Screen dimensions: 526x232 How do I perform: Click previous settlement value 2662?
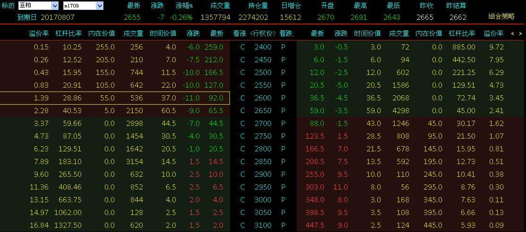point(458,17)
